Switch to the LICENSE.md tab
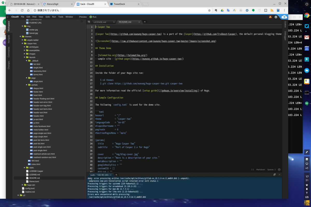 (100, 22)
